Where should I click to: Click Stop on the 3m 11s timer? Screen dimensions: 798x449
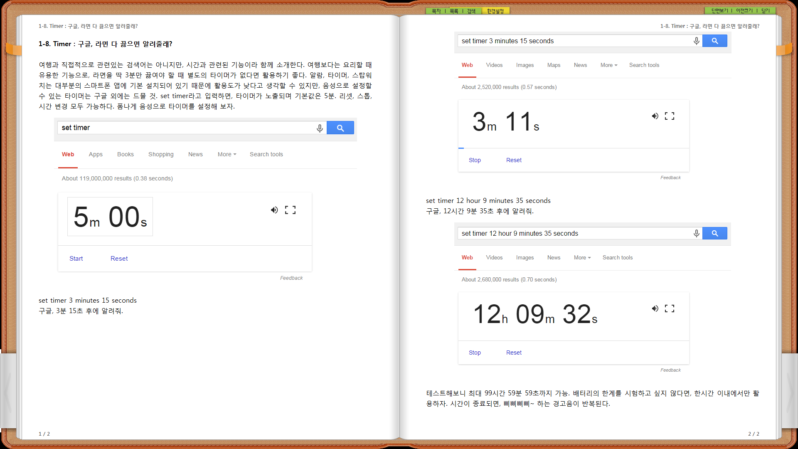[475, 160]
